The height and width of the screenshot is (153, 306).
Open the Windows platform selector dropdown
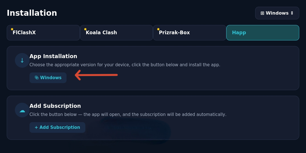[x=277, y=13]
